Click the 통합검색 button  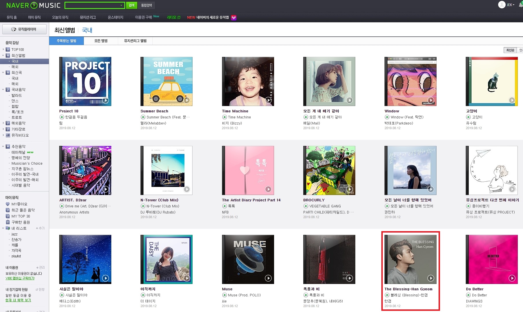click(146, 5)
